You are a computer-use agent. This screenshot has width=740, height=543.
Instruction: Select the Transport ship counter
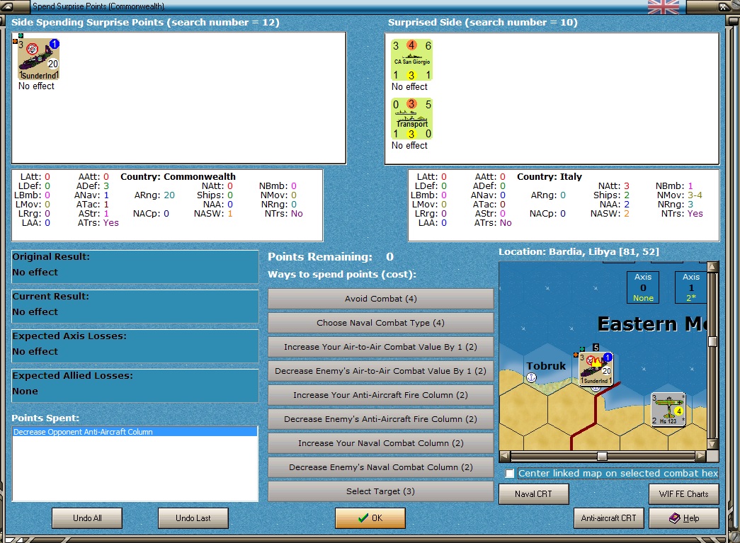(411, 118)
